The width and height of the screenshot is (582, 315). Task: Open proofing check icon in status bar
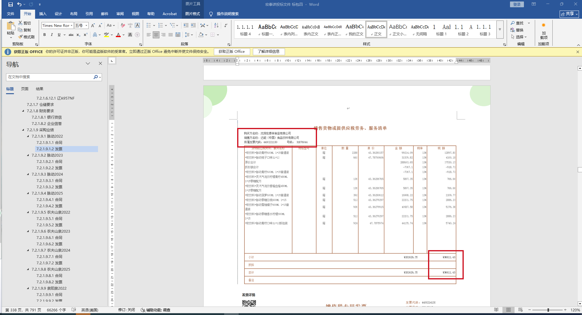[x=74, y=310]
